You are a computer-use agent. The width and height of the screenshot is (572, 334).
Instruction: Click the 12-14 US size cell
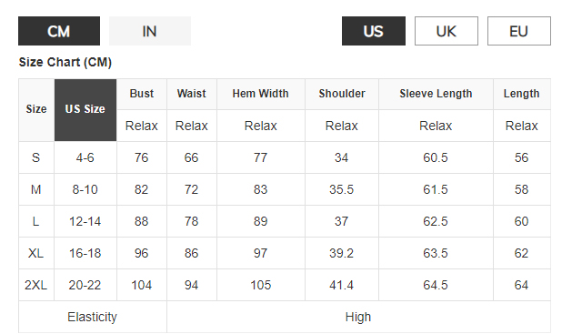click(x=85, y=221)
